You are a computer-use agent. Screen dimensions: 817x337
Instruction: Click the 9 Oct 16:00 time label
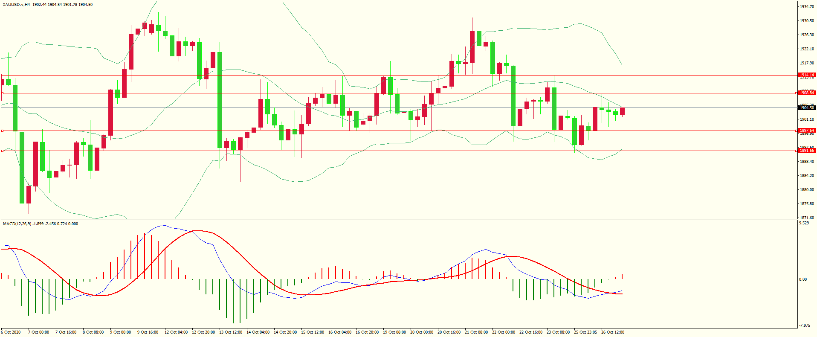tap(148, 332)
